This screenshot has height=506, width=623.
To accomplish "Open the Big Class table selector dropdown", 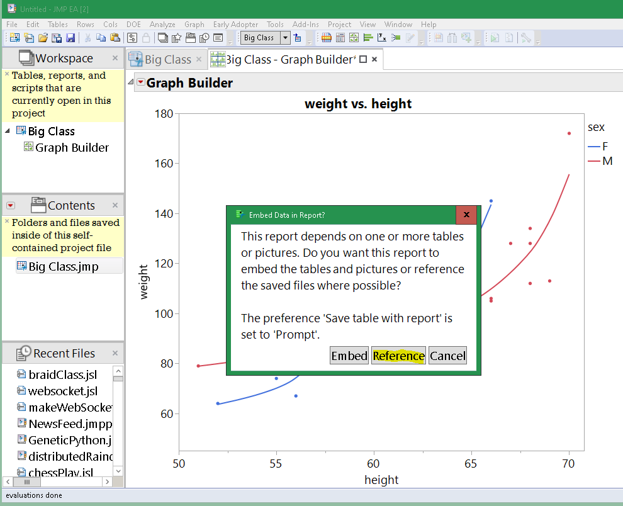I will coord(285,38).
